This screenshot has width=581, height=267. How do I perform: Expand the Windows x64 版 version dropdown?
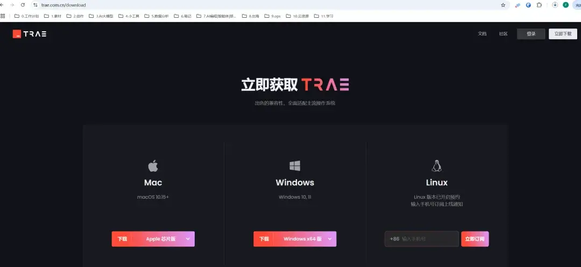click(330, 239)
